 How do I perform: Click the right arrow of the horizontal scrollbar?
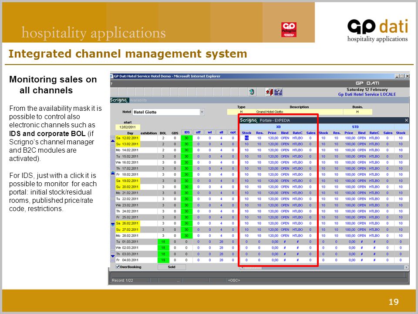pos(406,267)
